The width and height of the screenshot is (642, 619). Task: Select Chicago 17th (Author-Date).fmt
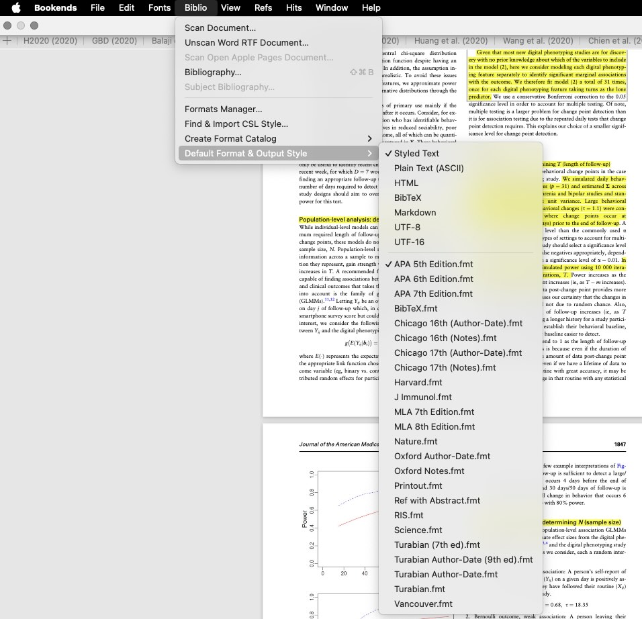pyautogui.click(x=461, y=352)
